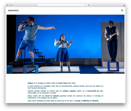131x111 pixels.
Task: Click the 'créations originales' bold text
Action: pos(69,91)
